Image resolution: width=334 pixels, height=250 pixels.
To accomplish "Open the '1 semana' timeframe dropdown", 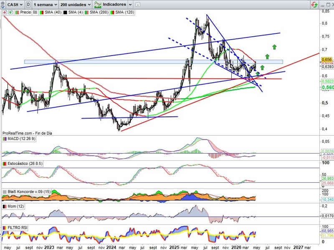I will click(44, 5).
